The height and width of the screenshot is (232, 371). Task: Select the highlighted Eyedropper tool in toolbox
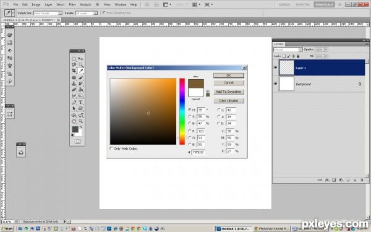[x=80, y=71]
